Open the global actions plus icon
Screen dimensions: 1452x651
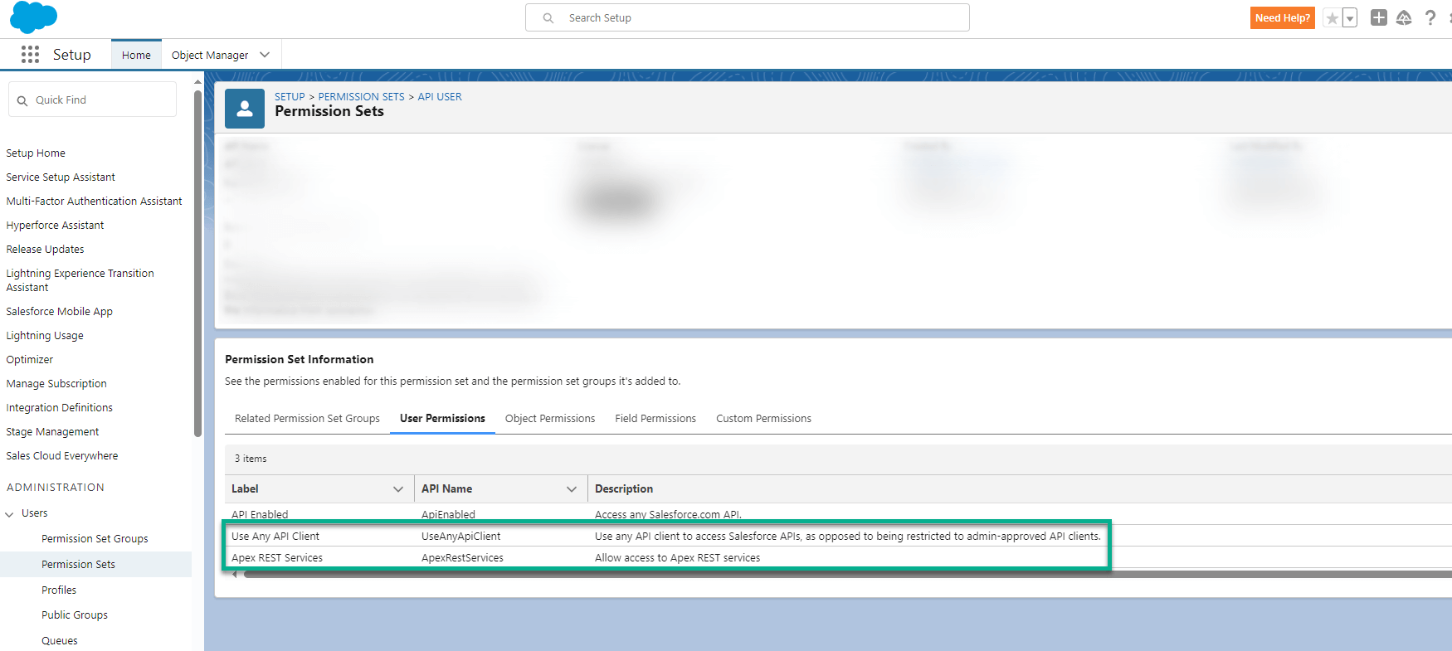pyautogui.click(x=1379, y=17)
